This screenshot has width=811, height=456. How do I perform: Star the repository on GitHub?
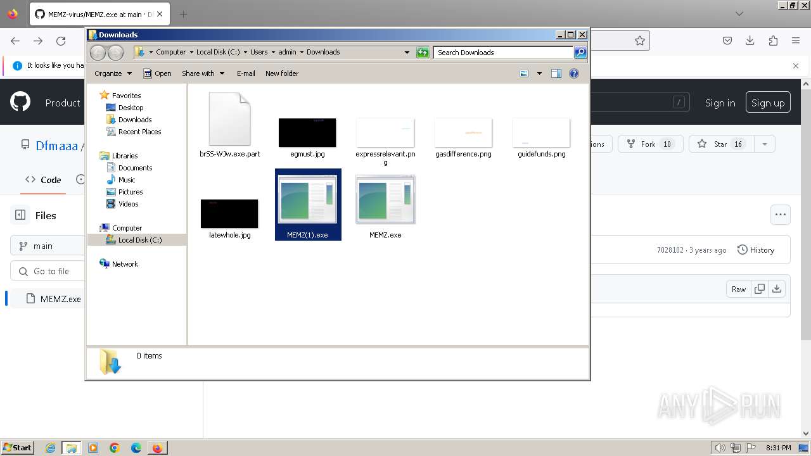pos(720,144)
